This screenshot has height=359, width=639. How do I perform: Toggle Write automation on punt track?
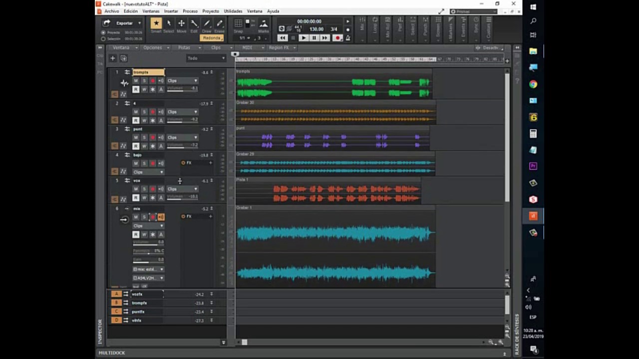coord(144,146)
